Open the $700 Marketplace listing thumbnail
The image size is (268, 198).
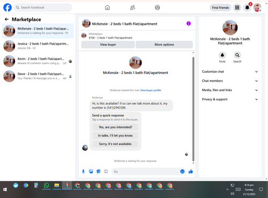(x=84, y=35)
